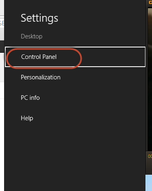The height and width of the screenshot is (191, 152).
Task: Click the Settings pane heading
Action: (x=40, y=18)
